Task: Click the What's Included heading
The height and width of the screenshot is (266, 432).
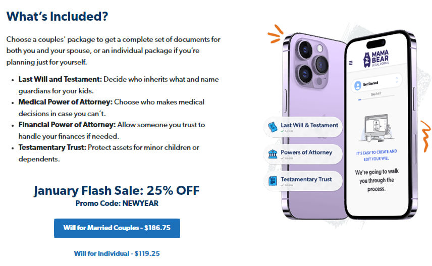Action: [57, 16]
